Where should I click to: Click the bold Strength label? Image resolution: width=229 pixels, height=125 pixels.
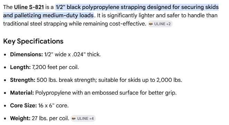coord(22,80)
